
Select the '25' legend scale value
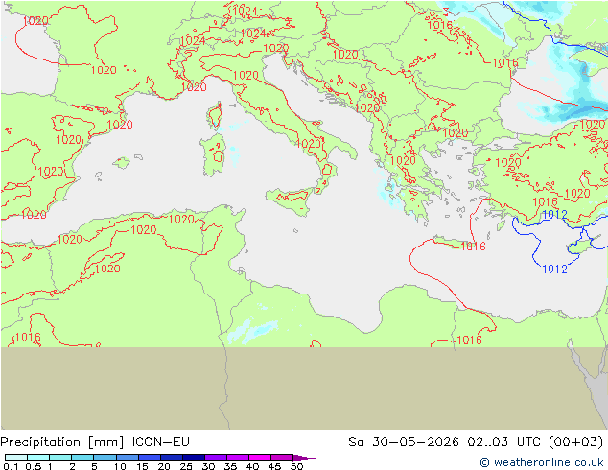point(186,466)
